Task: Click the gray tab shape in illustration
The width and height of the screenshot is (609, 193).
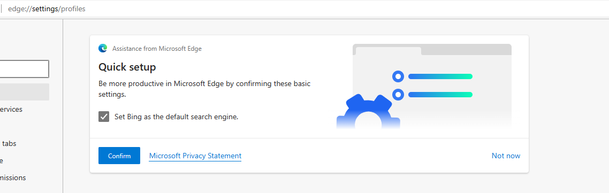Action: pos(389,51)
